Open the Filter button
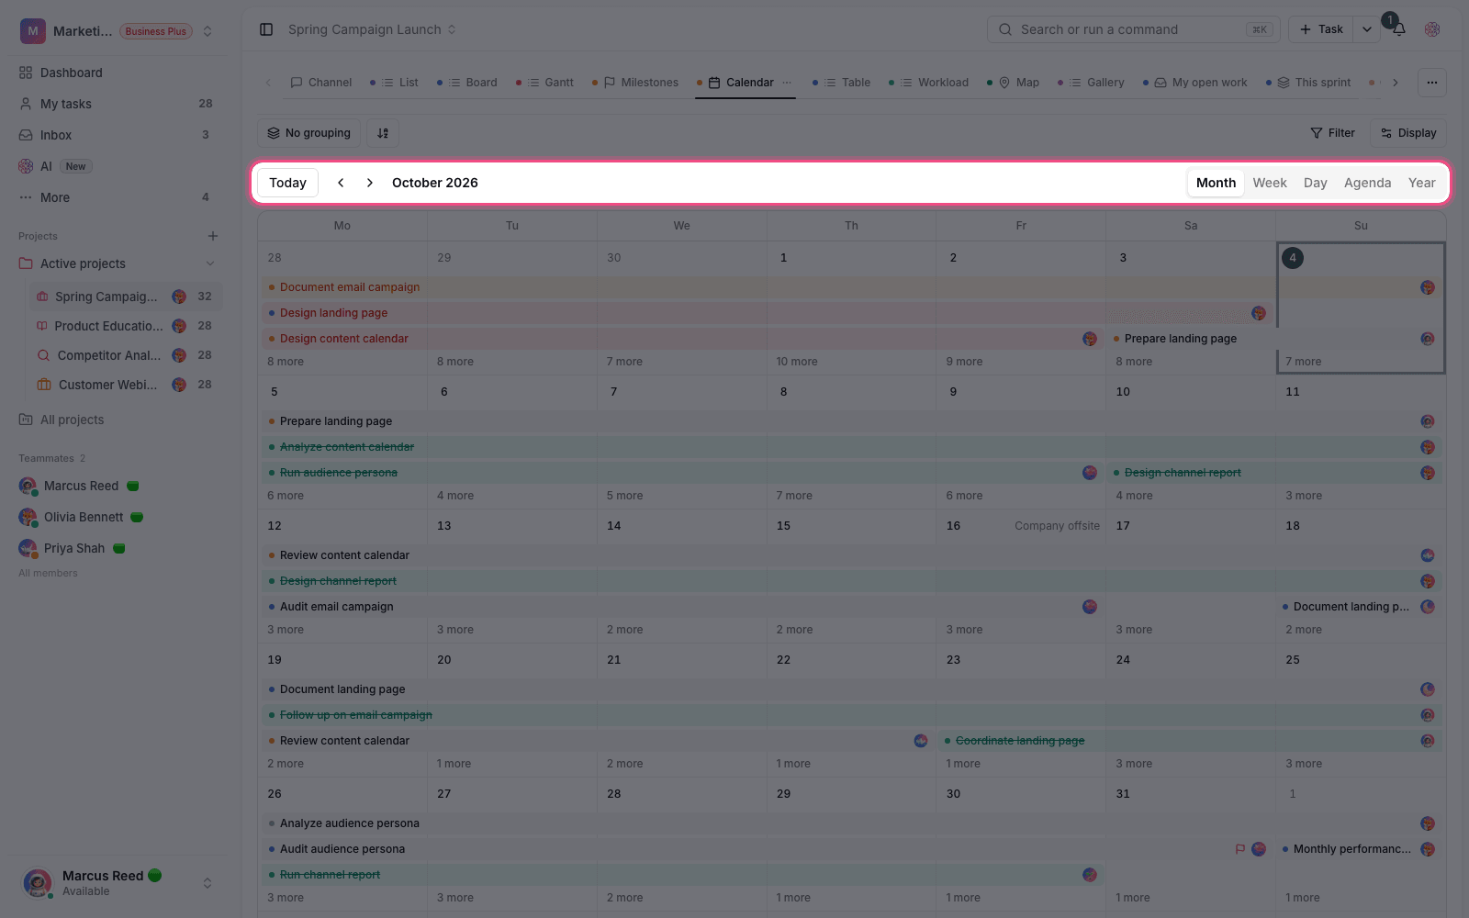This screenshot has width=1469, height=918. point(1332,133)
